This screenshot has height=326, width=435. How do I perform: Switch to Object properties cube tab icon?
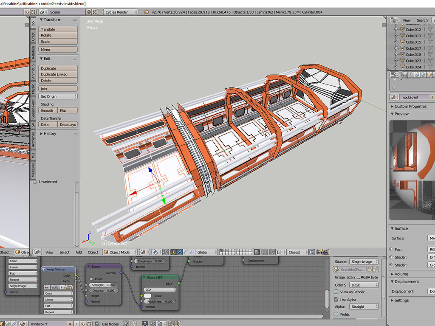429,75
